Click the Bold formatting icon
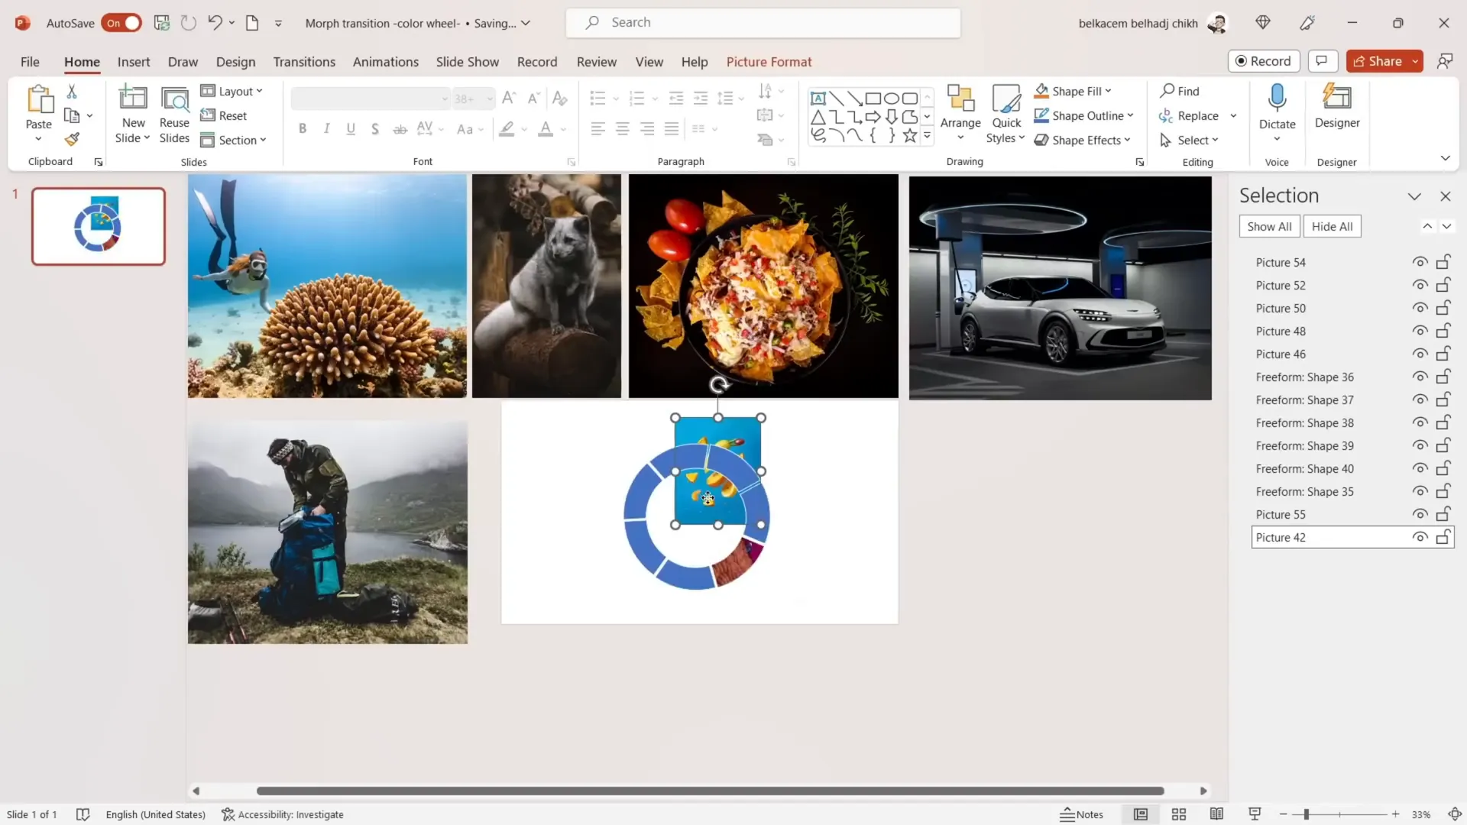This screenshot has height=825, width=1467. coord(303,129)
